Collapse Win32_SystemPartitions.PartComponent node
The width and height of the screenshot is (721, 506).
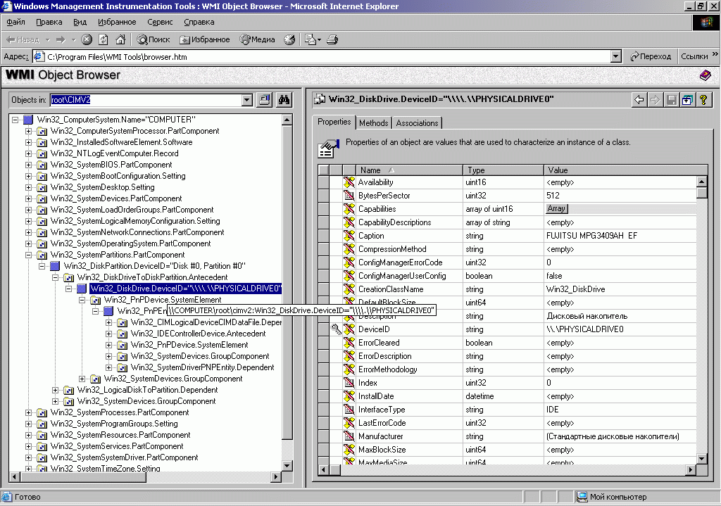[x=28, y=255]
